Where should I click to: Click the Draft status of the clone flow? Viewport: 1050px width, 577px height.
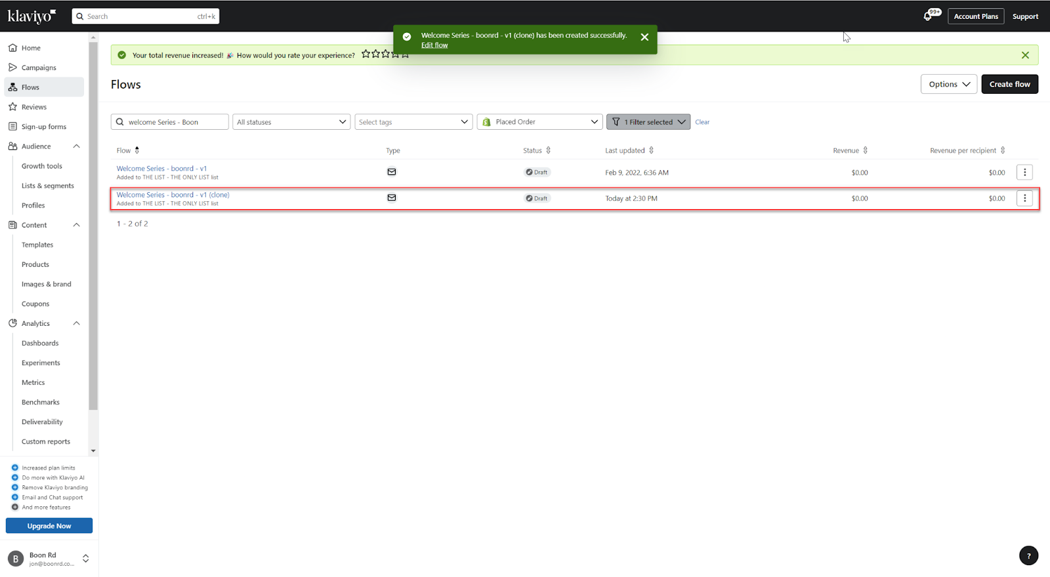coord(537,198)
